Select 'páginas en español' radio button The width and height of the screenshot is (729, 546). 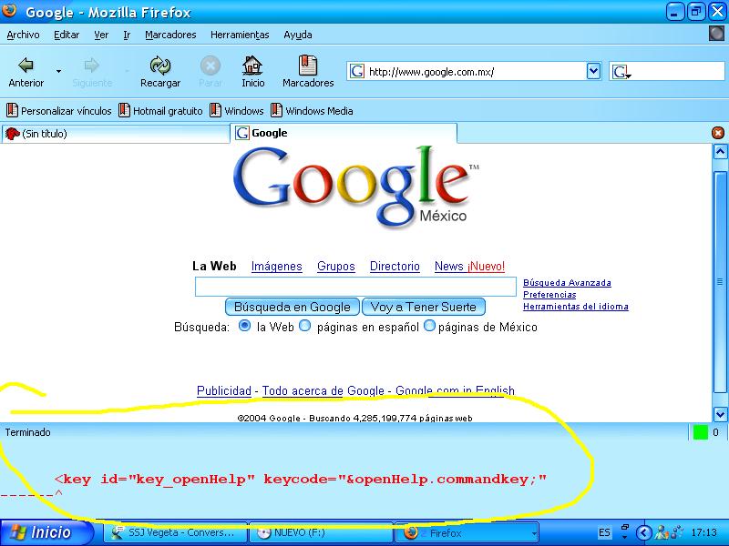pos(304,326)
